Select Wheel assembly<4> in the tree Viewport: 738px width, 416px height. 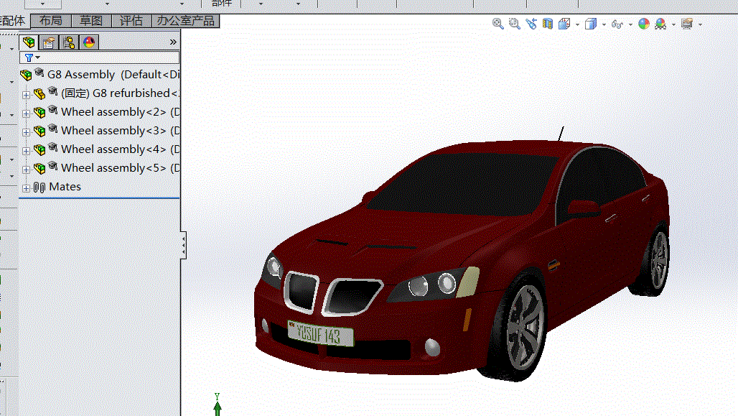[x=113, y=149]
